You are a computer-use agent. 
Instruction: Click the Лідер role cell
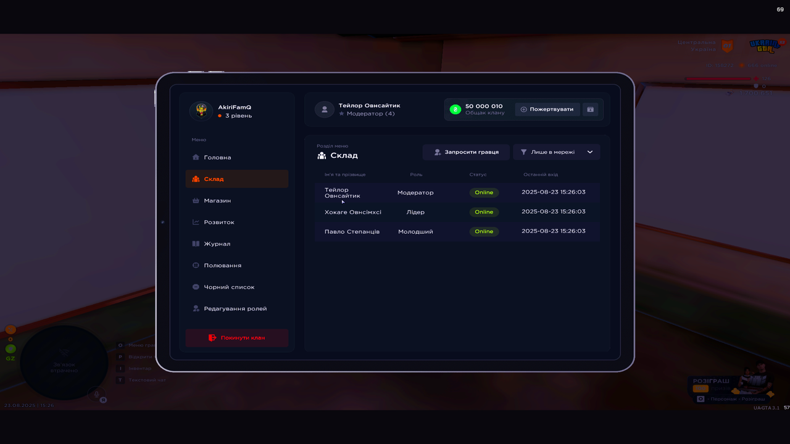pyautogui.click(x=415, y=212)
